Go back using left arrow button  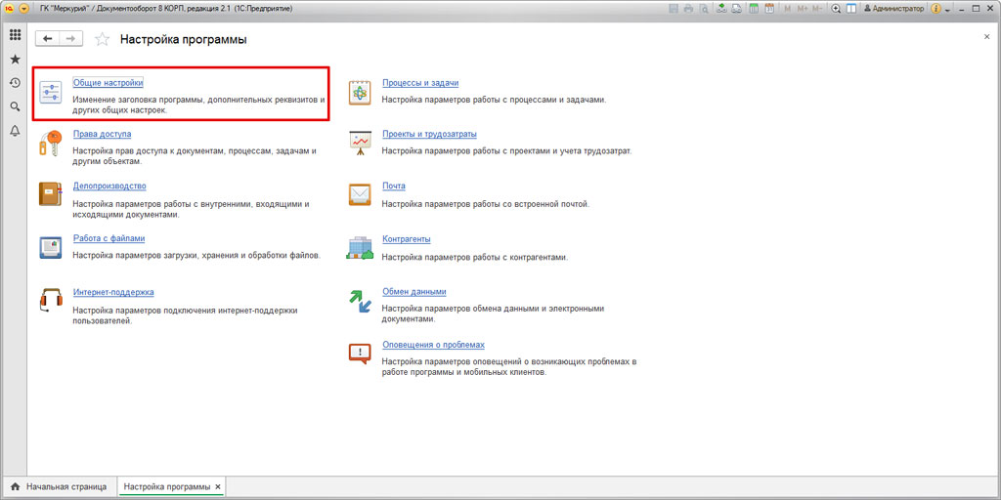(48, 39)
